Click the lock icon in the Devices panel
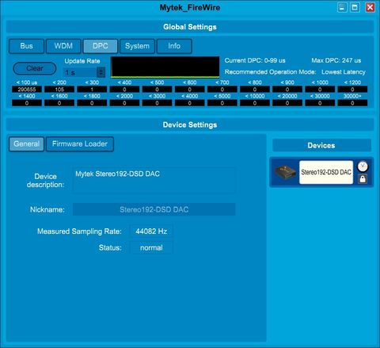 pos(363,179)
